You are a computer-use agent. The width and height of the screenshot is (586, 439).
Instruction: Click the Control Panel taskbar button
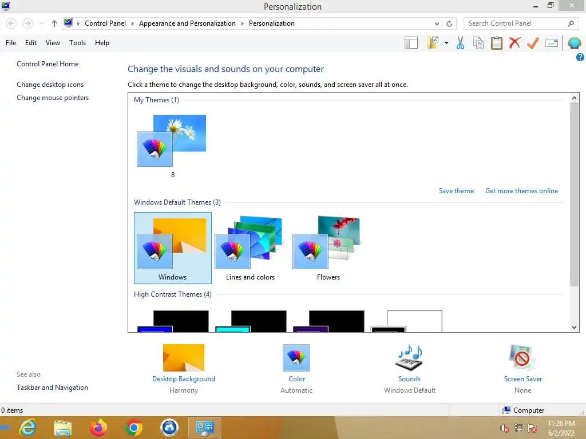[205, 428]
